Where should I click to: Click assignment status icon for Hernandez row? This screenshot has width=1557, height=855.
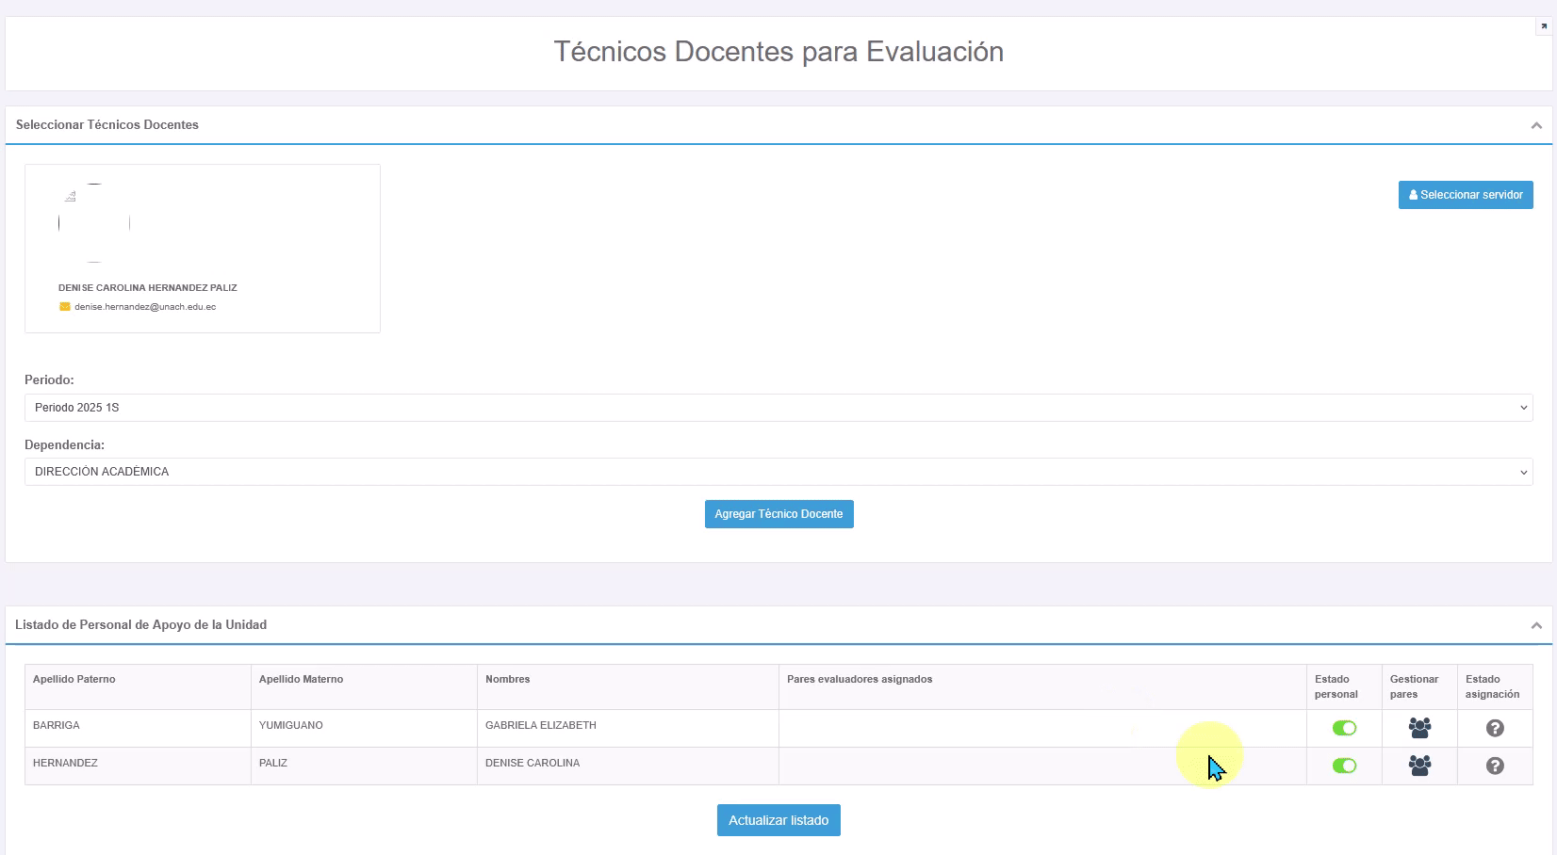(x=1495, y=766)
